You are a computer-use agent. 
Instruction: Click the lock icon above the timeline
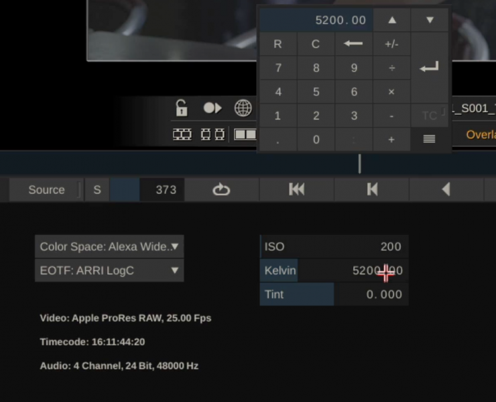182,108
